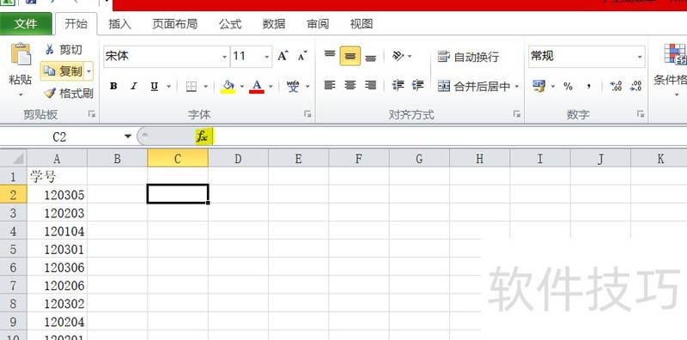The width and height of the screenshot is (687, 340).
Task: Select cell containing 120305
Action: [57, 195]
